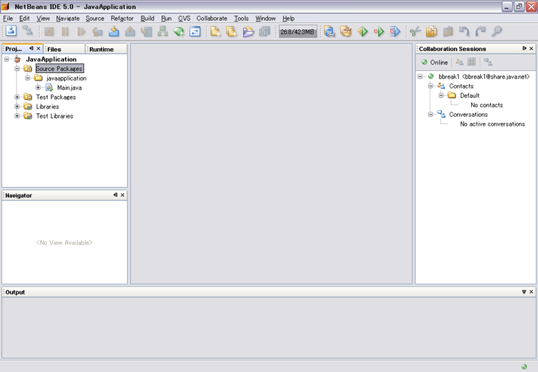Click the blue arrow toolbar icon after Debug
The height and width of the screenshot is (372, 538).
[x=395, y=32]
